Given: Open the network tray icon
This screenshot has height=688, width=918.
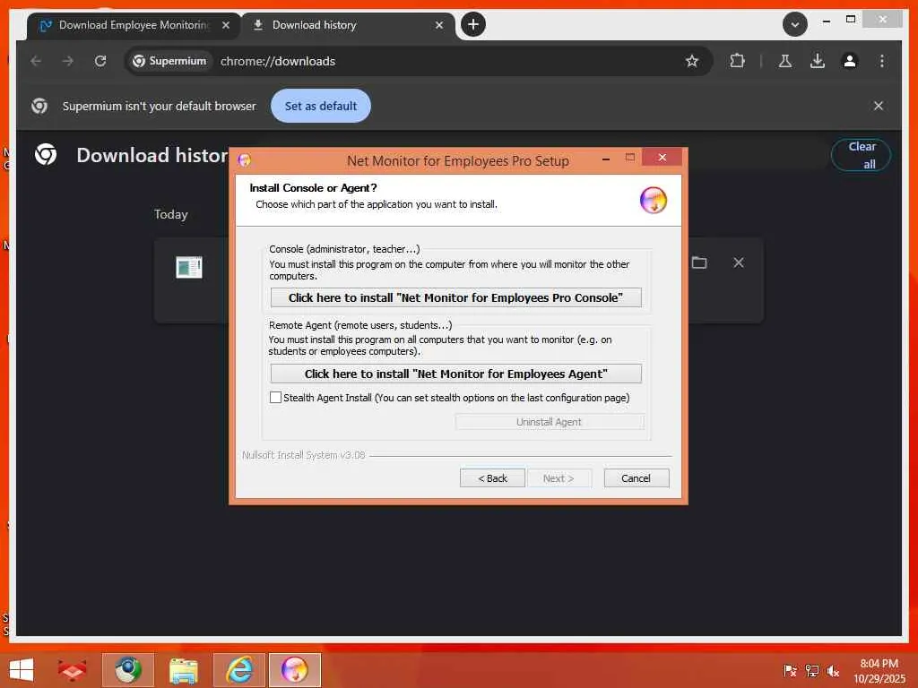Looking at the screenshot, I should [811, 670].
